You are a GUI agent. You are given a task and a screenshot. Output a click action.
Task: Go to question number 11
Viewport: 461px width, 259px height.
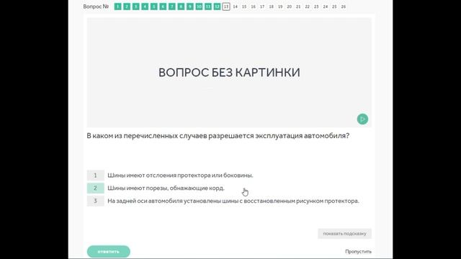[x=208, y=6]
